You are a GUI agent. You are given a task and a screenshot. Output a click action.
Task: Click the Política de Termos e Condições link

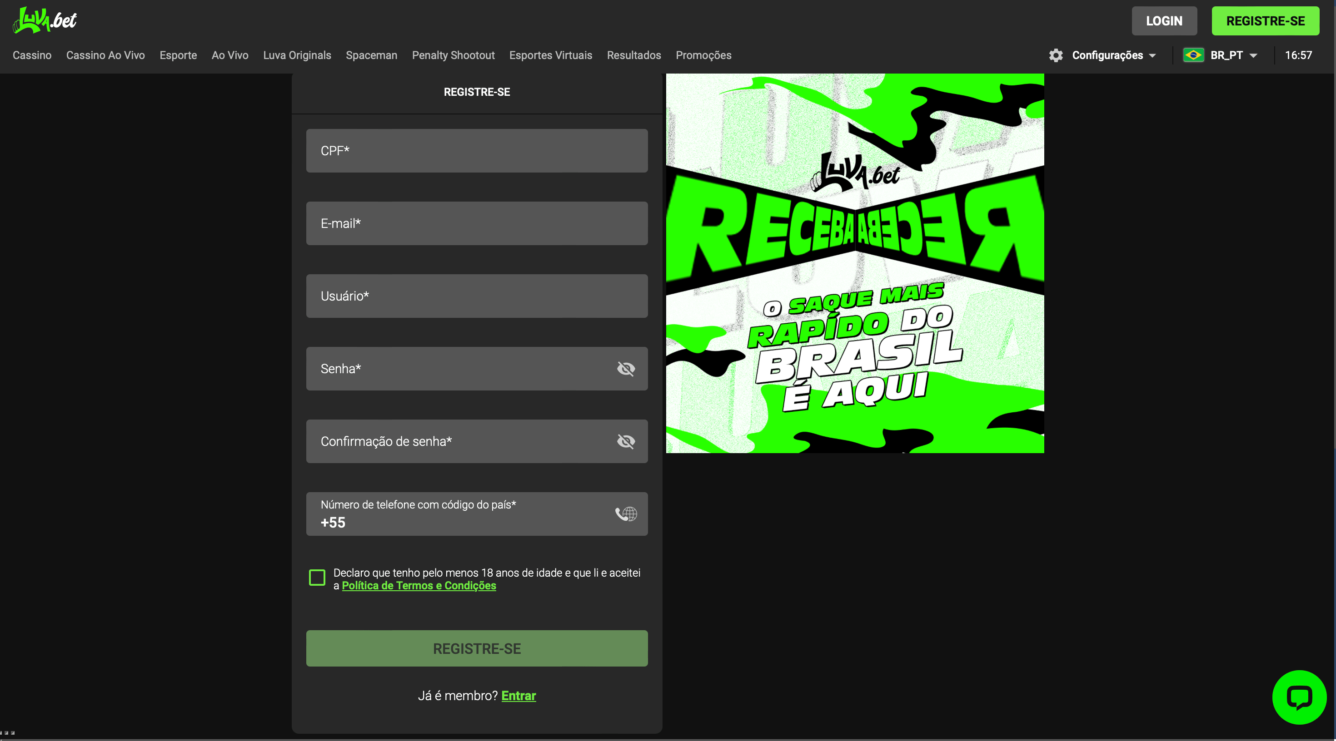tap(418, 585)
